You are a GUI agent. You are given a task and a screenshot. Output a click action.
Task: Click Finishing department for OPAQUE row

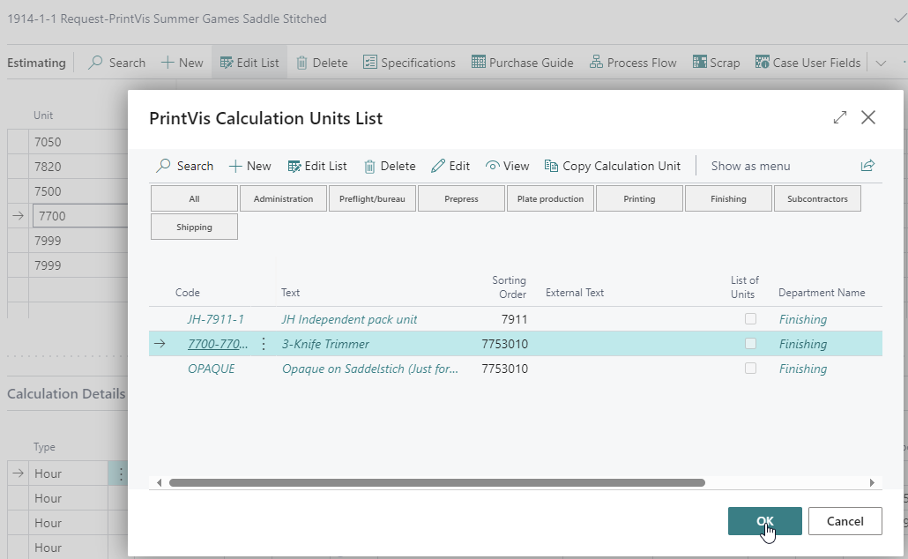802,369
